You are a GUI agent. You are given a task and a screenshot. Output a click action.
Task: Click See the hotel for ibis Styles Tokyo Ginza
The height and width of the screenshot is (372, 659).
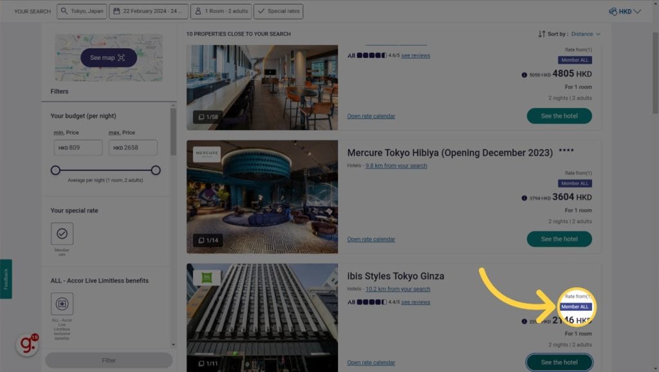559,362
